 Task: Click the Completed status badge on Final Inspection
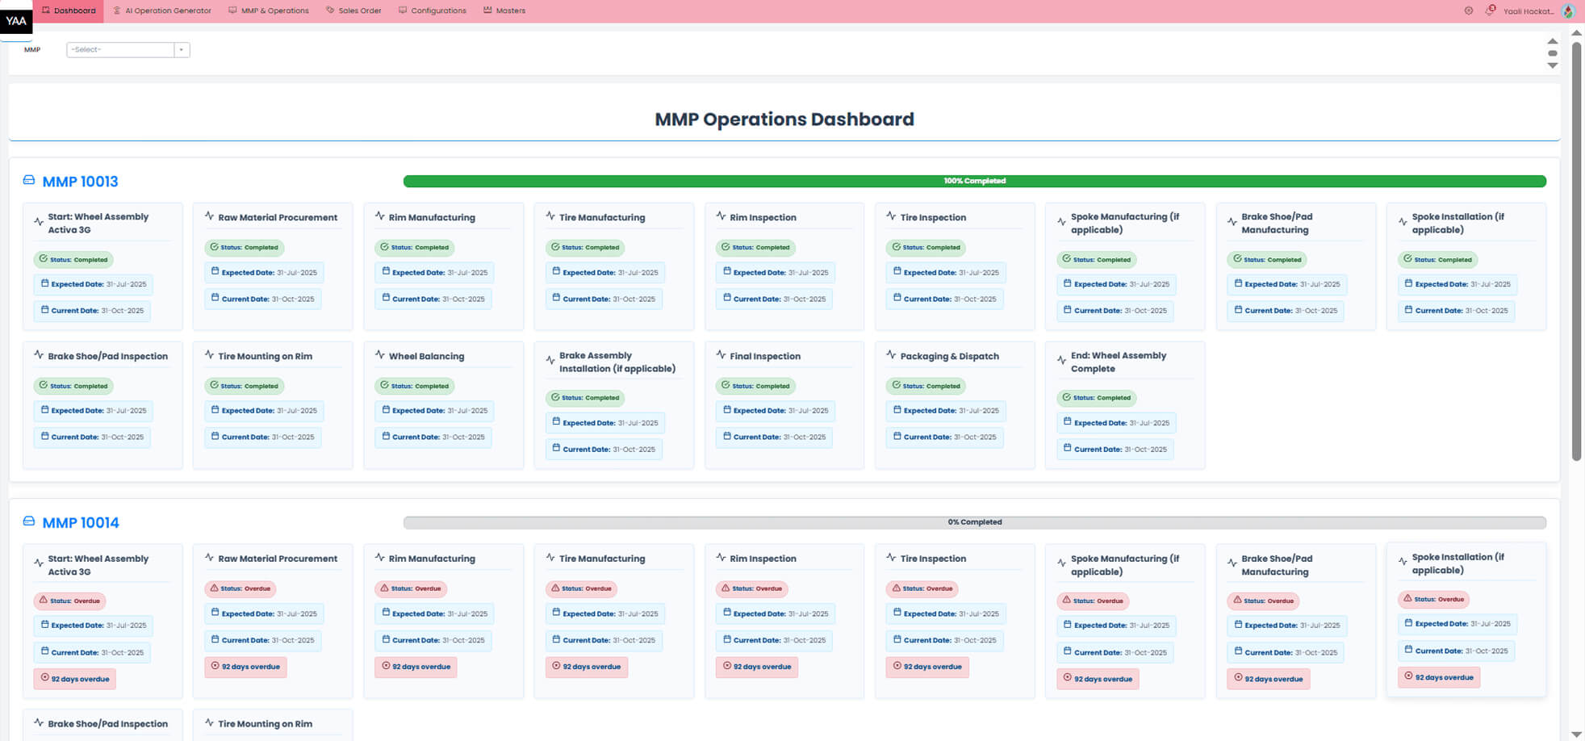pyautogui.click(x=756, y=386)
